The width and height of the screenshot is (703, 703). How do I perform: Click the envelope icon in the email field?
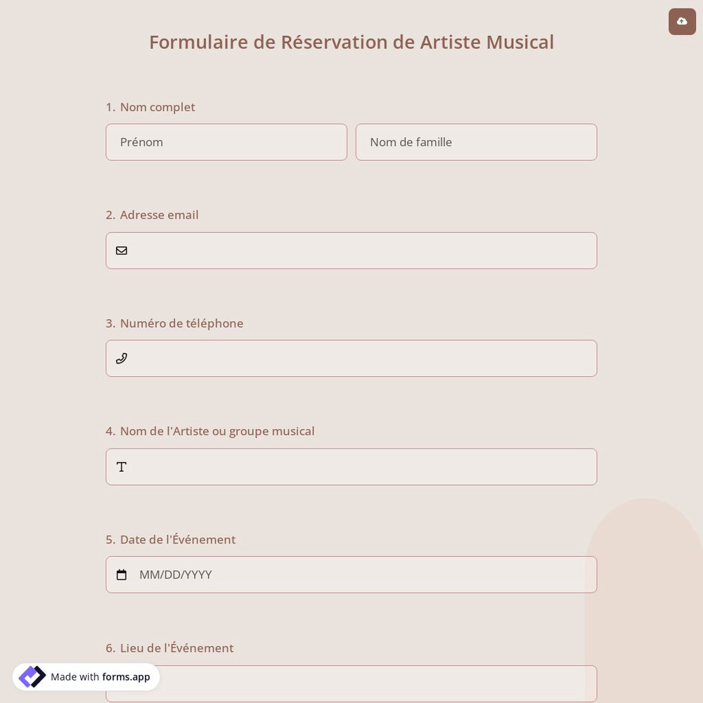point(122,250)
